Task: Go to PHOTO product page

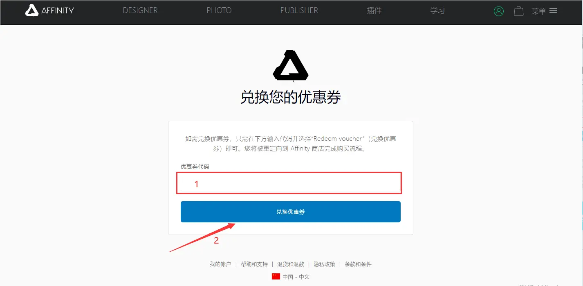Action: click(x=219, y=11)
